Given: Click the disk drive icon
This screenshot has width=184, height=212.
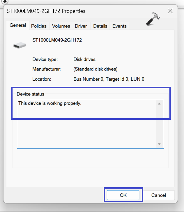Looking at the screenshot, I should click(x=20, y=45).
